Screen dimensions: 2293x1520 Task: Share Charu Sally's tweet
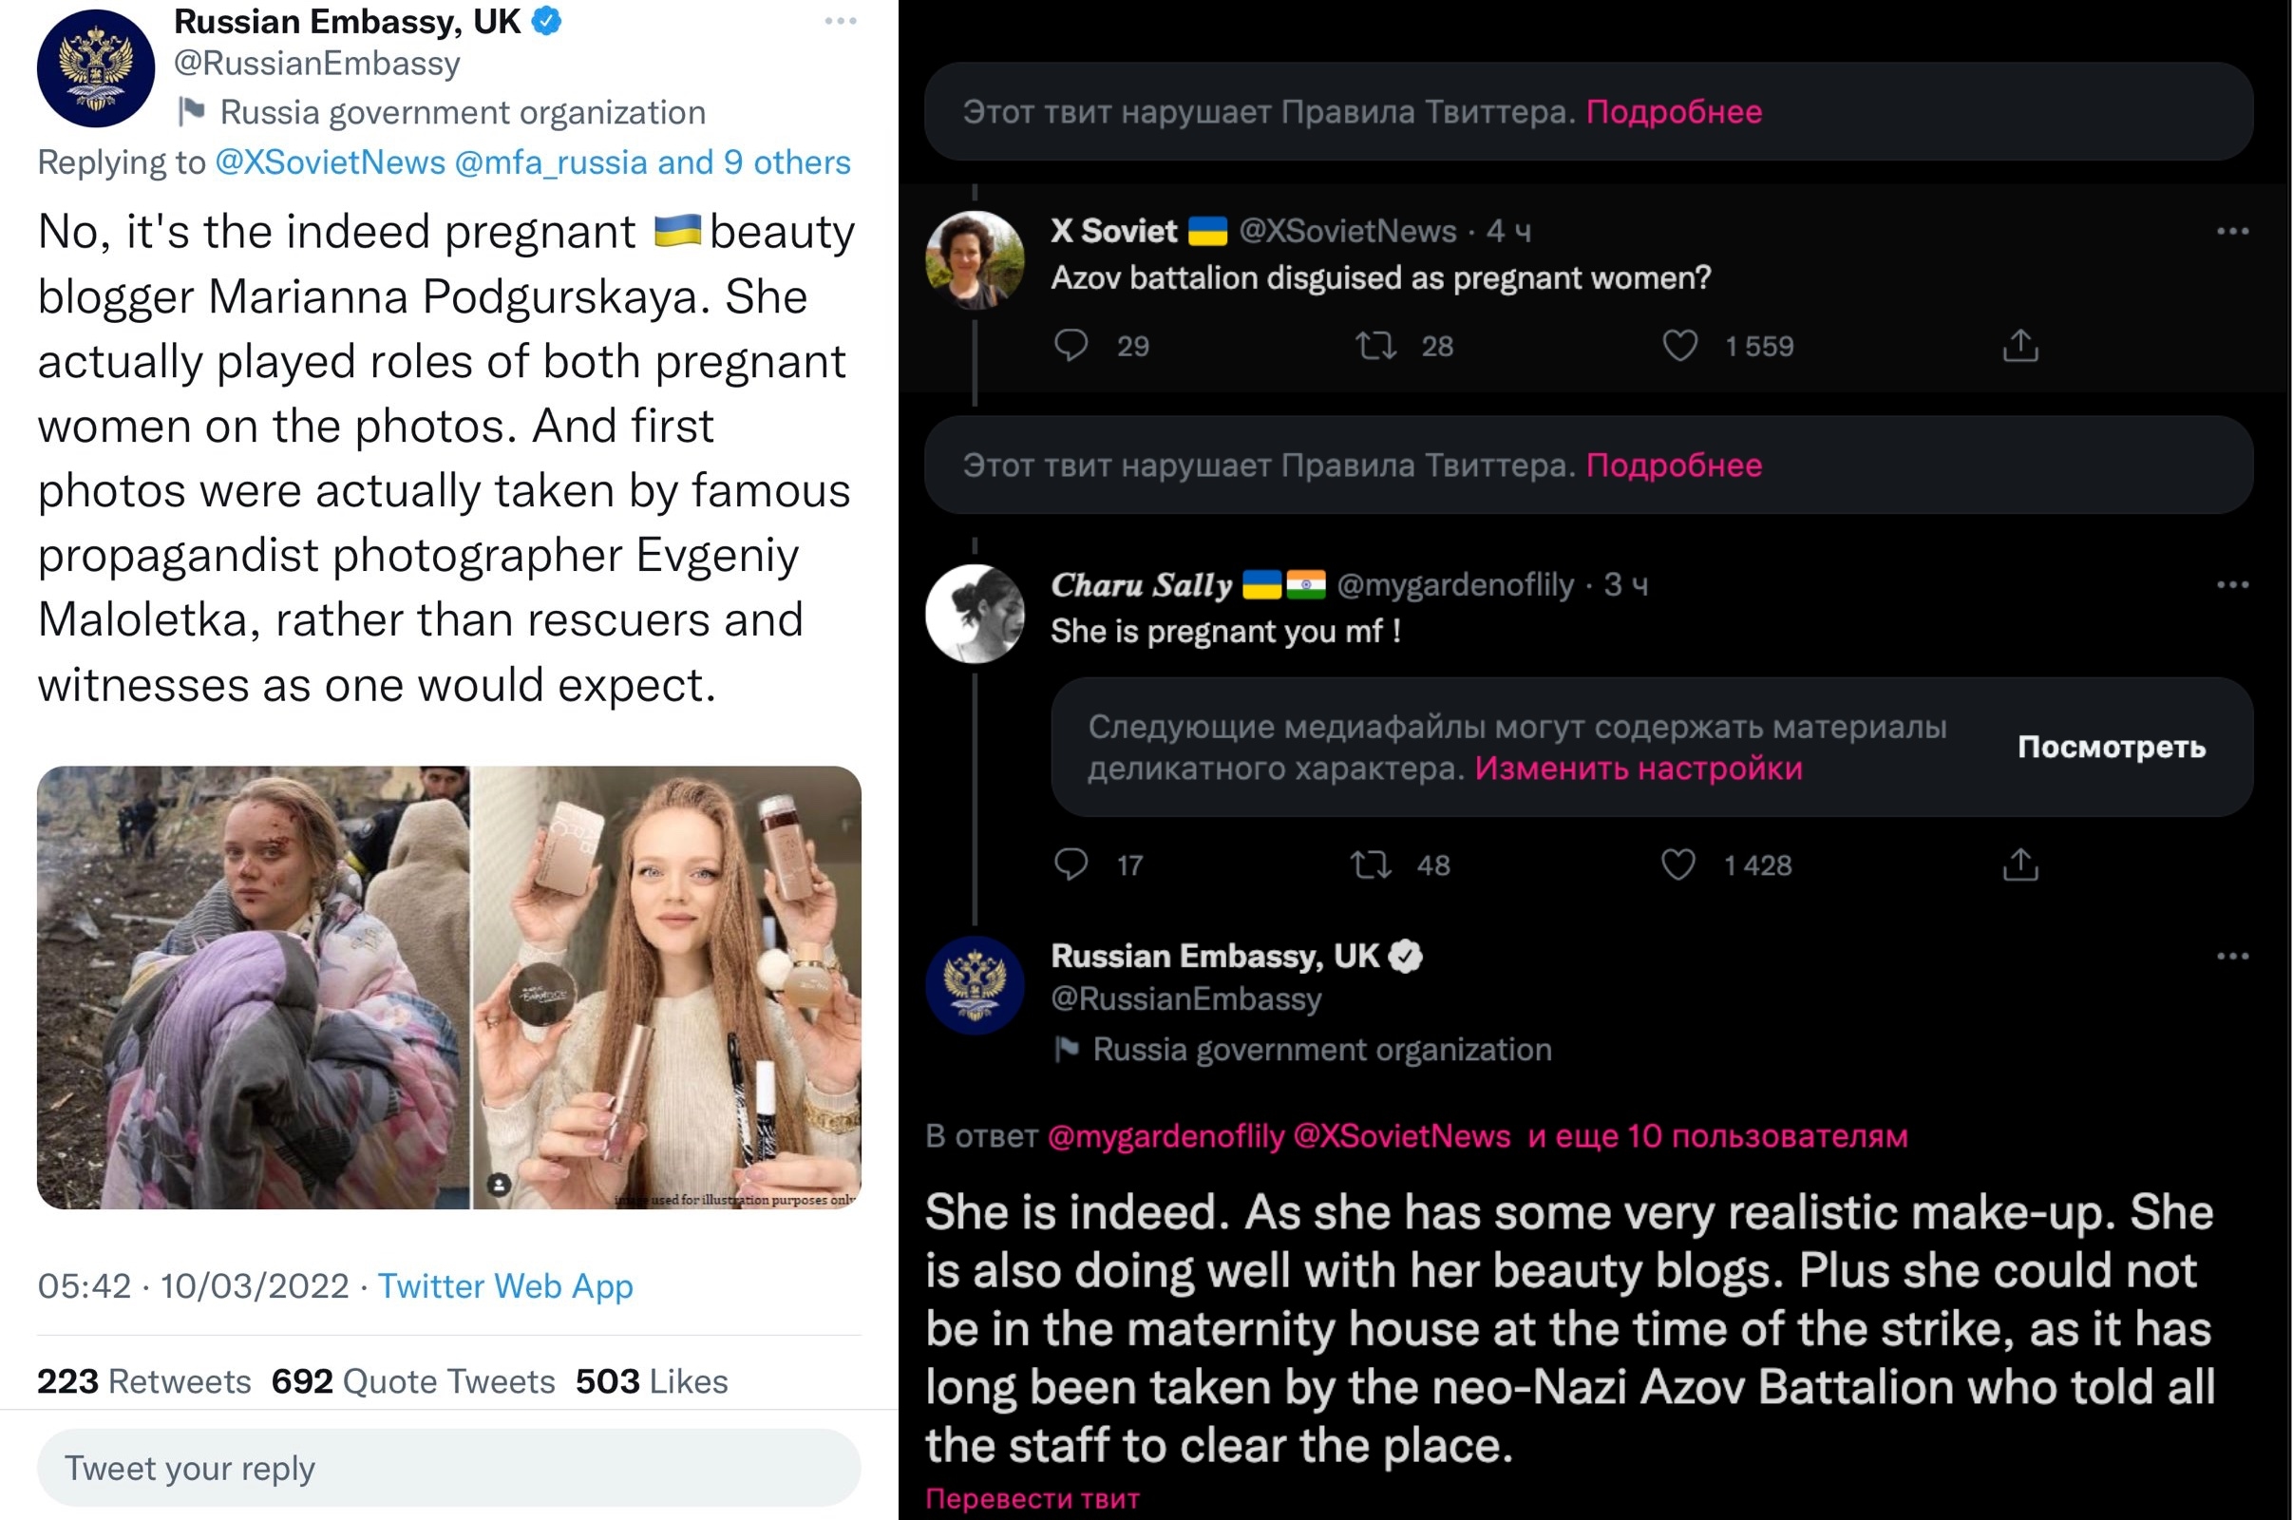coord(2019,864)
